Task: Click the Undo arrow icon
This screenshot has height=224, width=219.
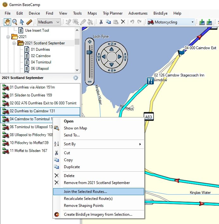Action: (132, 22)
